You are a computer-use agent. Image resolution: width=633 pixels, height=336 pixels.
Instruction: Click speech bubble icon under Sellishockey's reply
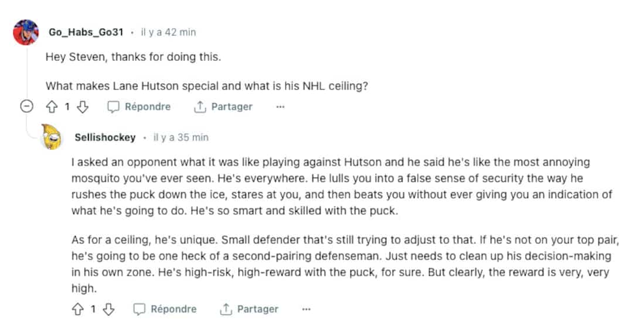pyautogui.click(x=139, y=309)
